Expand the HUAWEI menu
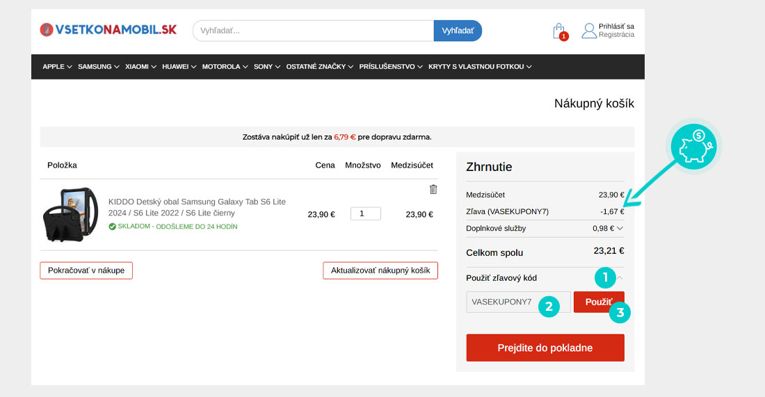Viewport: 765px width, 397px height. pyautogui.click(x=179, y=67)
